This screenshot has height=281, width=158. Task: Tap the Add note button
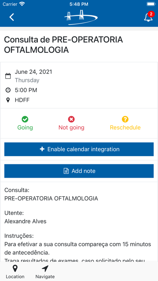click(x=79, y=171)
